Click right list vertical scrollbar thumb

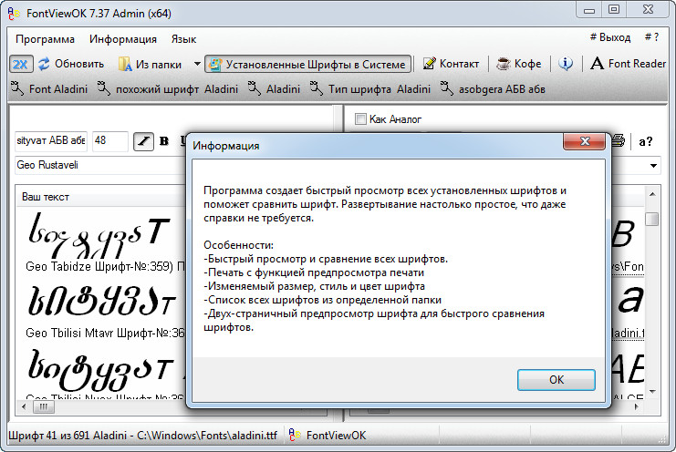652,219
